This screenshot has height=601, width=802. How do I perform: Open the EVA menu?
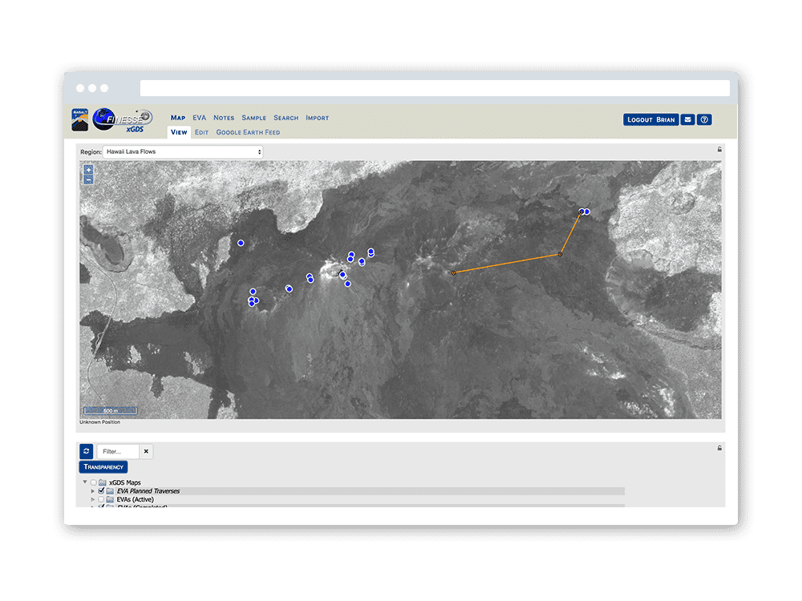point(200,118)
